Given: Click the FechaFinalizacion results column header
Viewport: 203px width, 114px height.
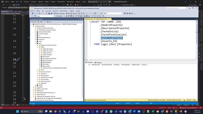Looking at the screenshot, I should 126,65.
